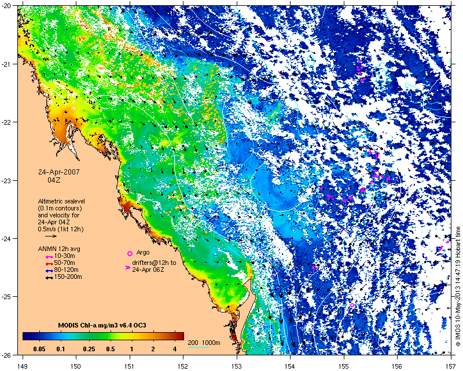Click the magenta drifter symbol in legend

tap(127, 267)
